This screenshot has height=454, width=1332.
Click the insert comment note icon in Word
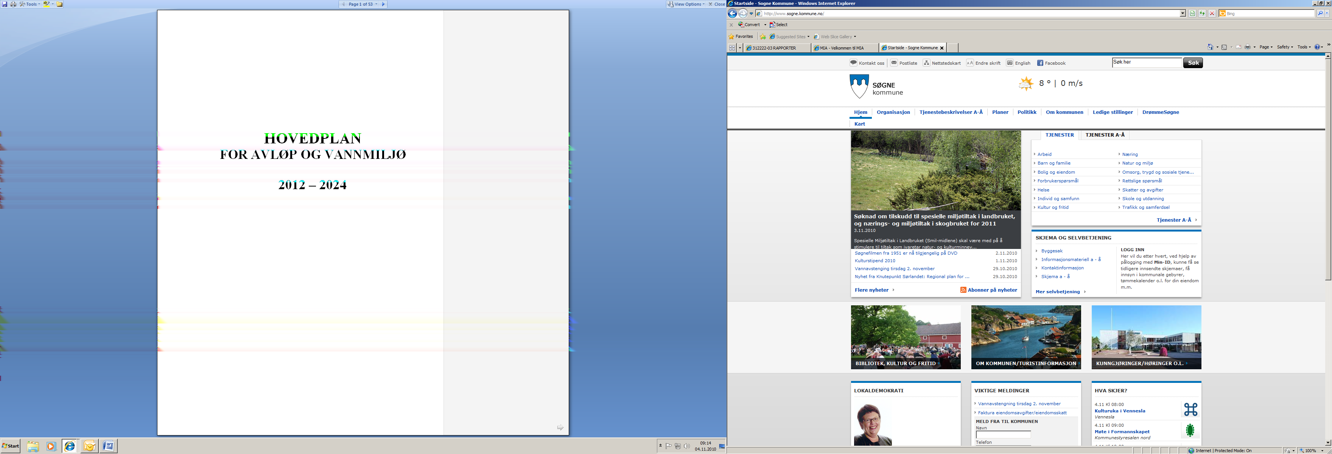tap(59, 4)
